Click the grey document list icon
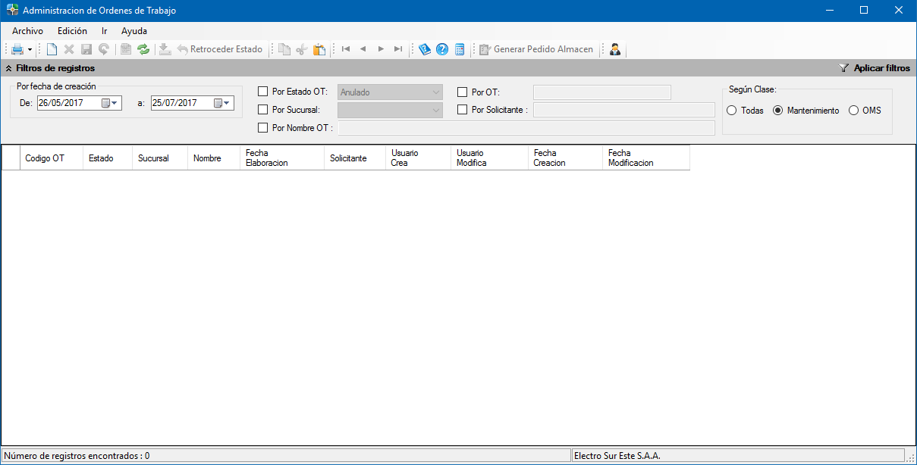 (x=126, y=49)
